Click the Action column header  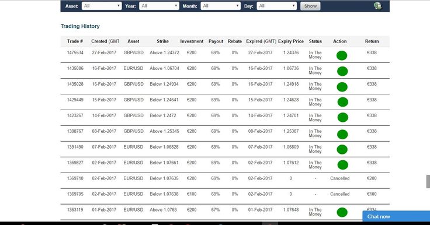pyautogui.click(x=340, y=41)
